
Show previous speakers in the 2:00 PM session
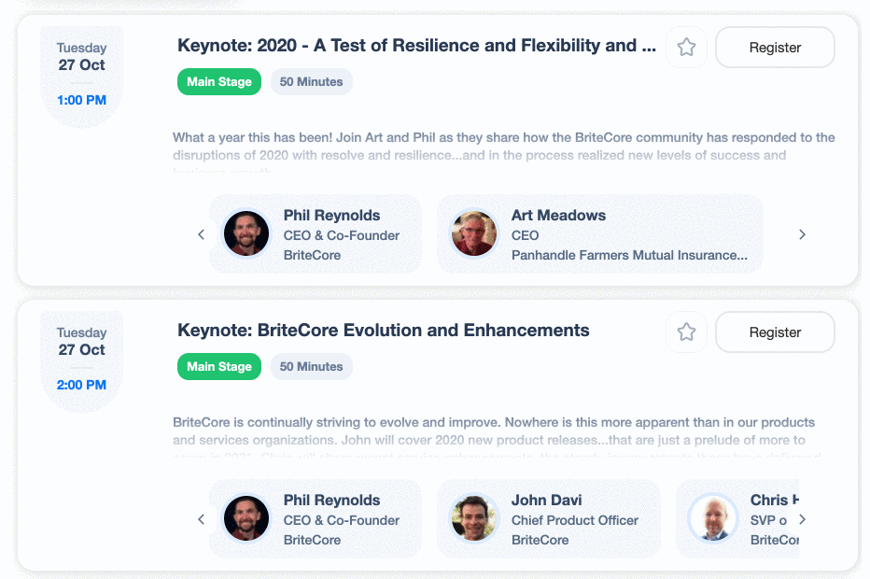click(x=201, y=519)
